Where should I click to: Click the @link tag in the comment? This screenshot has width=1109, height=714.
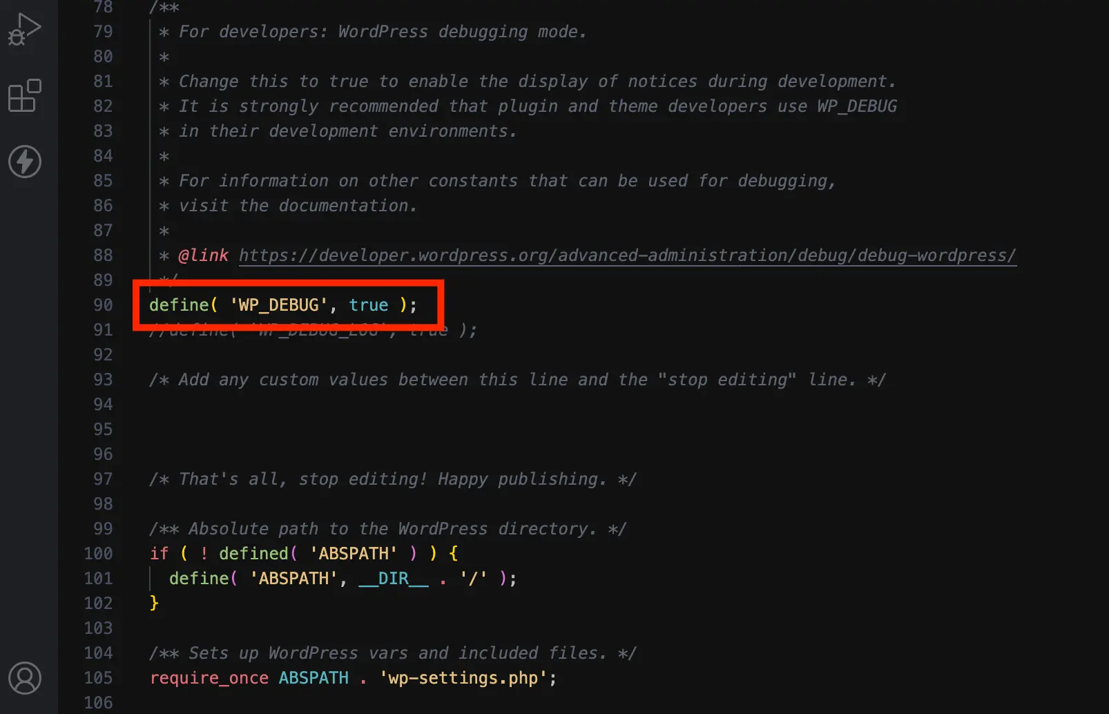203,255
